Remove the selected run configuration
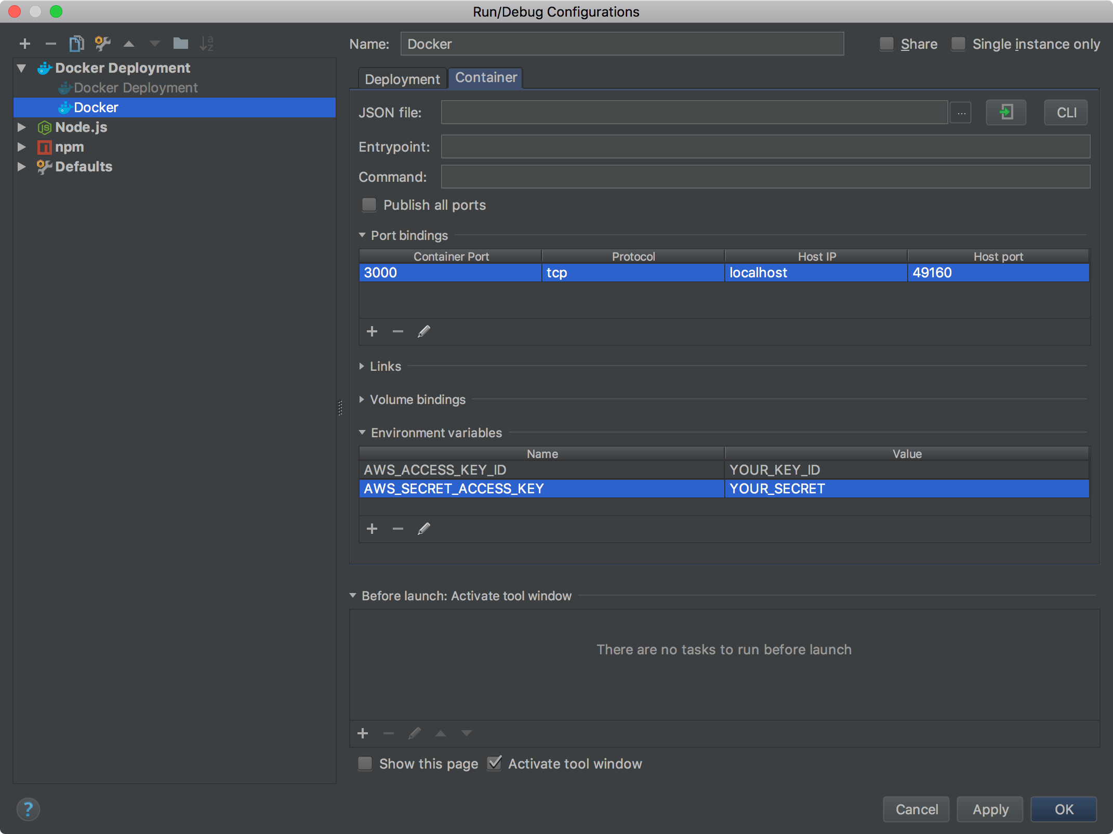 pos(50,44)
